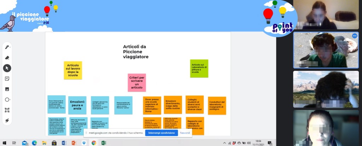Click the Add image tool
Viewport: 362px width, 146px height.
click(x=7, y=89)
